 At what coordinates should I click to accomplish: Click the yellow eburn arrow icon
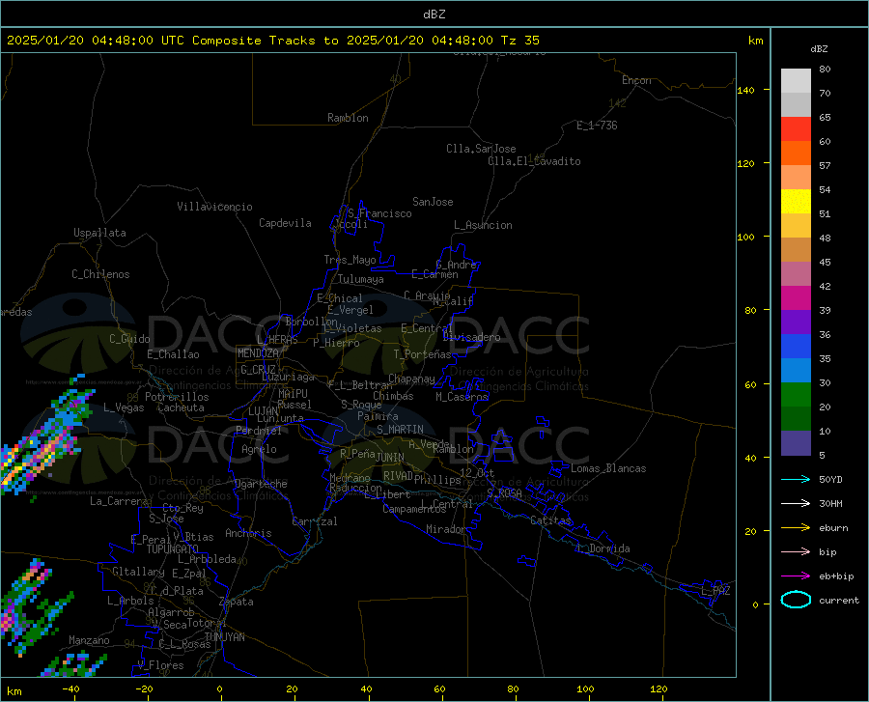[x=796, y=528]
